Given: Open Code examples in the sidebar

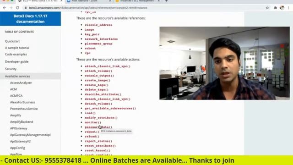Looking at the screenshot, I should click(x=16, y=54).
